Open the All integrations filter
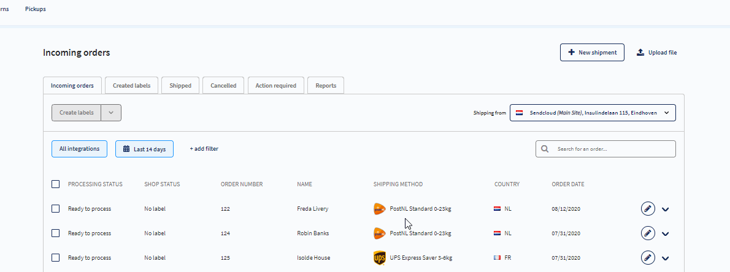The height and width of the screenshot is (272, 730). pos(79,149)
